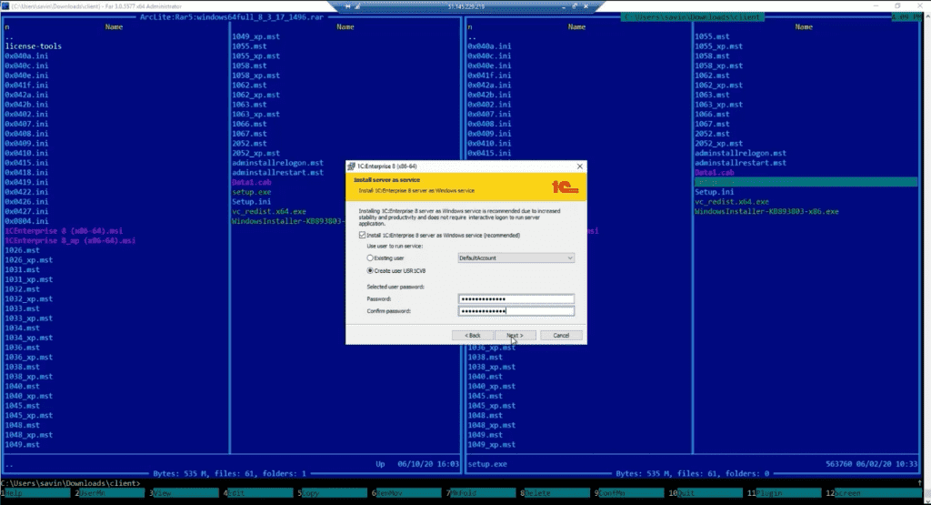Select the license-tools folder in the archive panel
Image resolution: width=931 pixels, height=505 pixels.
pos(34,46)
